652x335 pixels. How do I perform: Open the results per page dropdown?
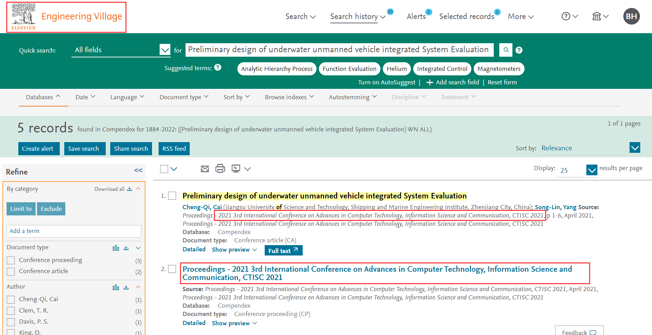[x=577, y=170]
